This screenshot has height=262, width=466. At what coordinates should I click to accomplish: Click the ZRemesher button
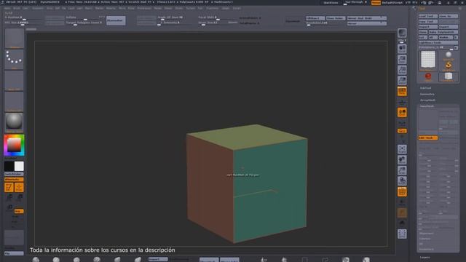[x=116, y=20]
